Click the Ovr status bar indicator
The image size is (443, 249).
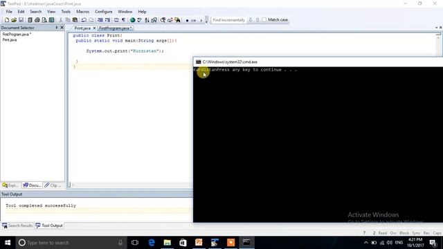point(393,233)
